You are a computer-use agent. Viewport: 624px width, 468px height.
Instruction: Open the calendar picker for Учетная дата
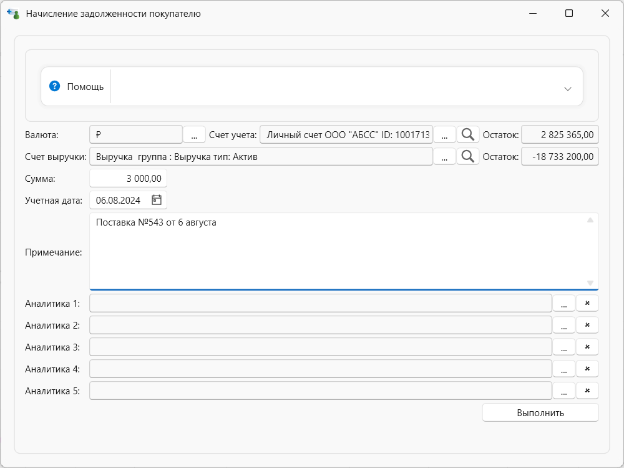157,200
